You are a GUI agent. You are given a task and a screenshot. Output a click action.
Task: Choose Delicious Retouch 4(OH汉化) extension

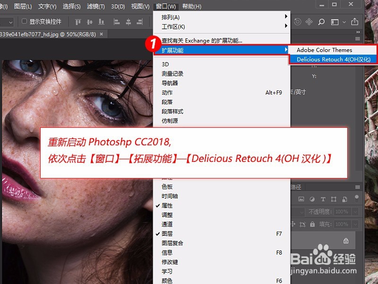333,60
